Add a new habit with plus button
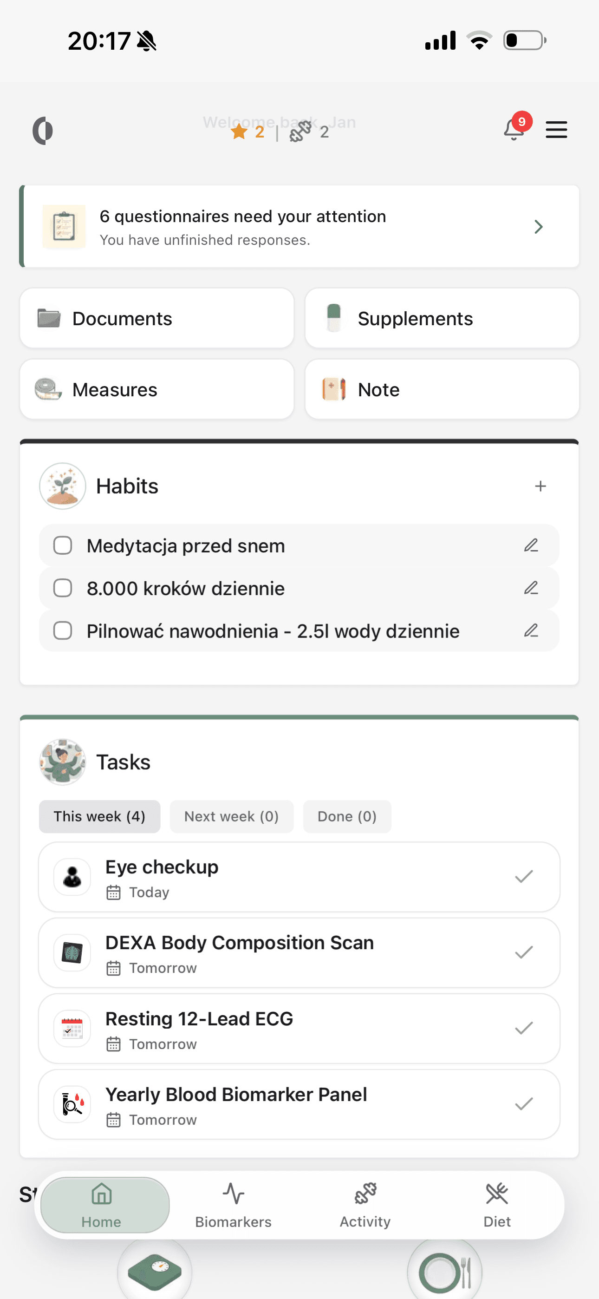This screenshot has height=1299, width=599. 540,485
